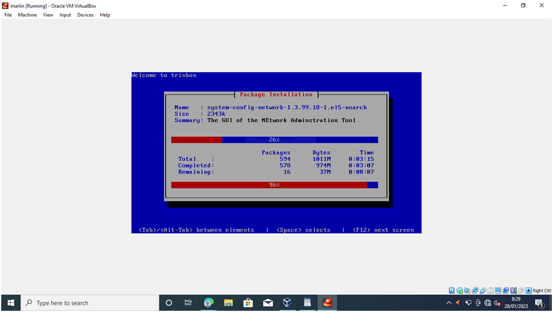Viewport: 553px width, 312px height.
Task: Restore down the VirtualBox window
Action: click(x=523, y=5)
